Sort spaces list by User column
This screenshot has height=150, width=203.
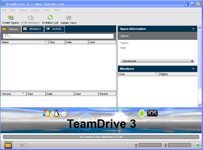click(102, 42)
